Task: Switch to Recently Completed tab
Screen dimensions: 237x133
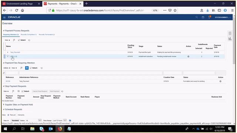Action: point(29,34)
